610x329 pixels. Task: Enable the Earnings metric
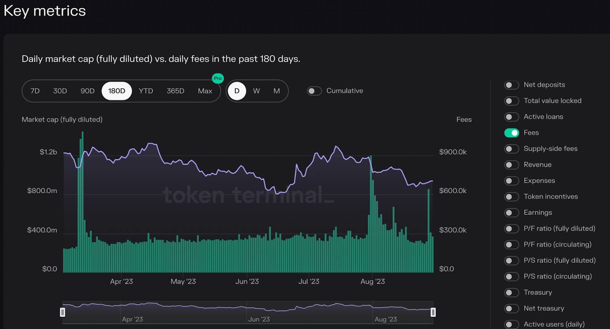click(x=512, y=213)
